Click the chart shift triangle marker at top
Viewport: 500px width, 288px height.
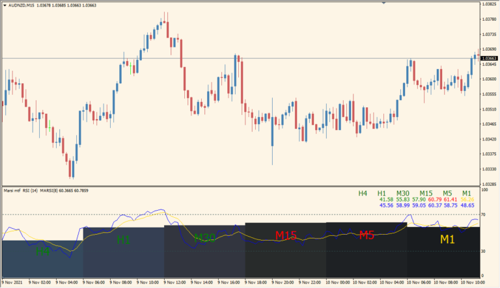coord(383,3)
